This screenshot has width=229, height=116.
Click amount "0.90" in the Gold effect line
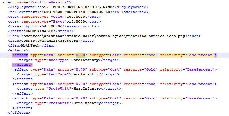(80, 98)
